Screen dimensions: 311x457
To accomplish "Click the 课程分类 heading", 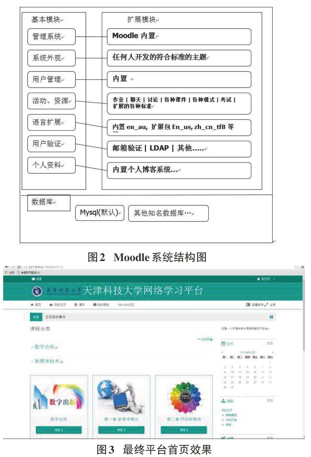I will tap(40, 329).
